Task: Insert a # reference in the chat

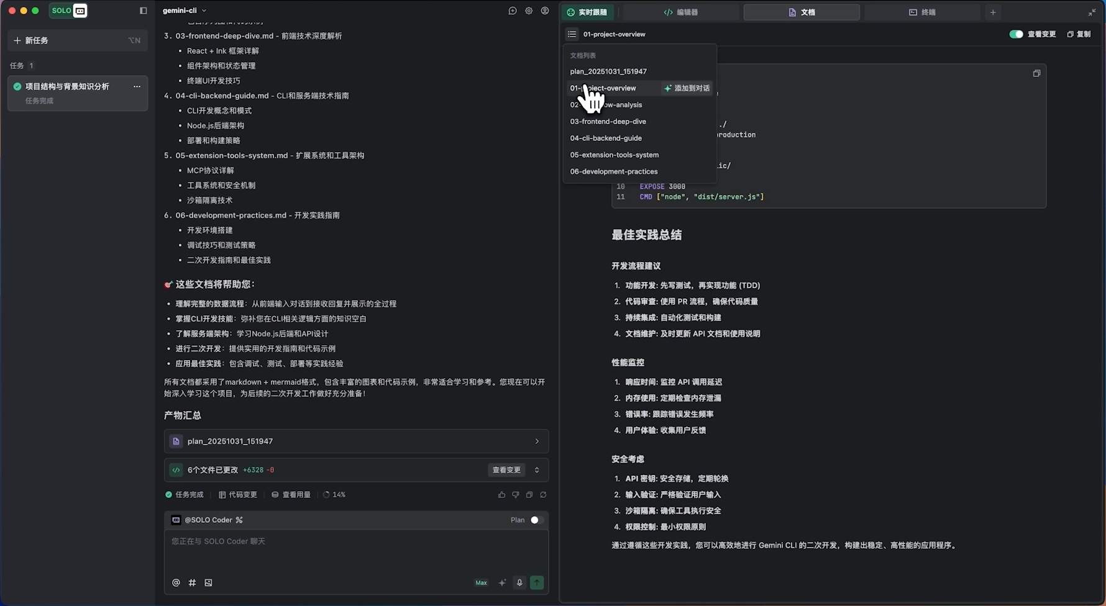Action: (192, 582)
